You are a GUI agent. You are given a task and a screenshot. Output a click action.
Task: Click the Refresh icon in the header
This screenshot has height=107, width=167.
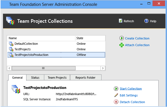121,21
